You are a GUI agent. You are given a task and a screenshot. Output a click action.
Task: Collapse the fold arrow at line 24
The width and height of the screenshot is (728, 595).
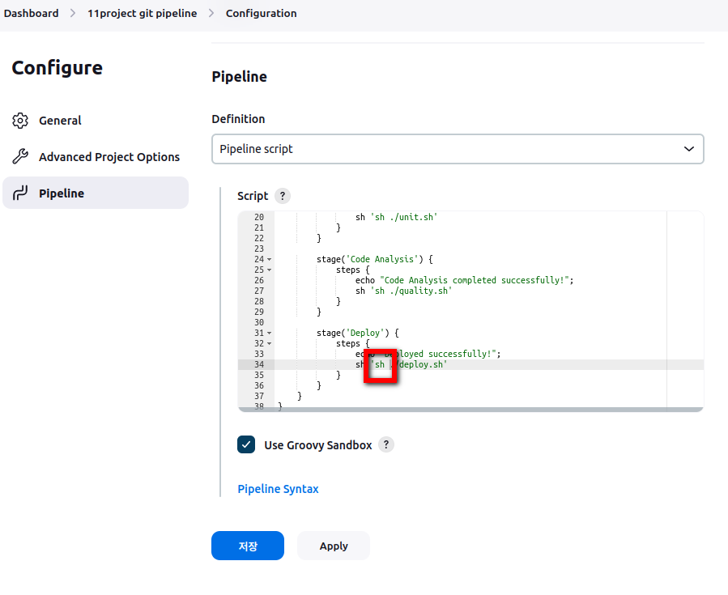[270, 259]
